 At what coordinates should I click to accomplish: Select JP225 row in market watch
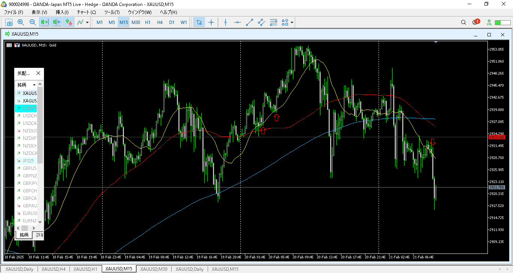[26, 160]
